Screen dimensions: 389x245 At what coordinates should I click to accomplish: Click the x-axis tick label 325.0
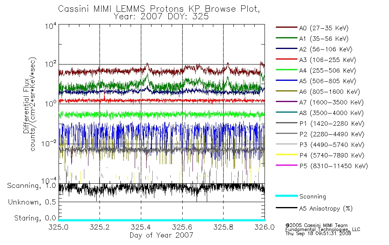[58, 227]
